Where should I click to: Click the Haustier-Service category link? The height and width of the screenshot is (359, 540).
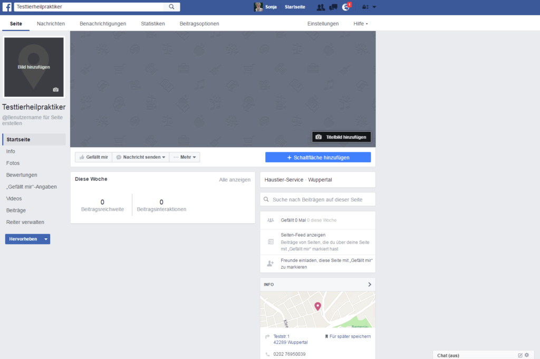(x=284, y=180)
